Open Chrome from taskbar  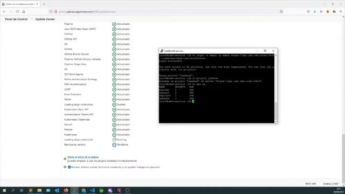pos(84,190)
